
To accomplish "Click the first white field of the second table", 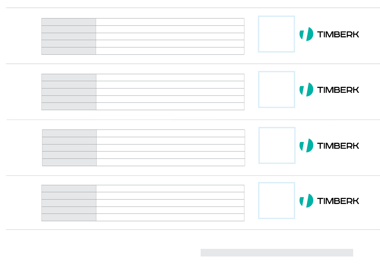I will (170, 78).
